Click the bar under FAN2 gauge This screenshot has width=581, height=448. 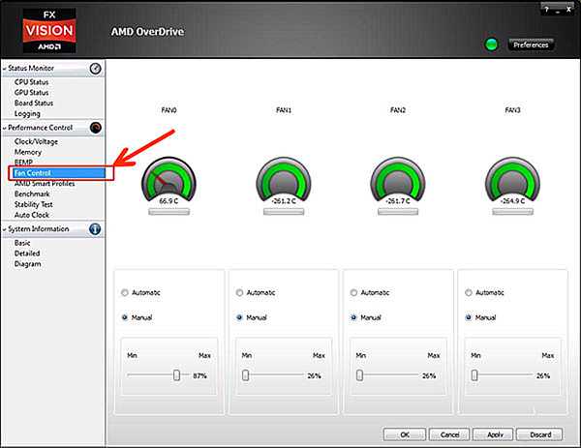point(398,211)
